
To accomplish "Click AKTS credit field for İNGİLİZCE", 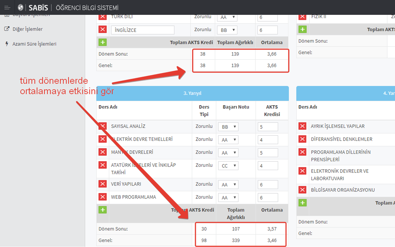I will 268,30.
